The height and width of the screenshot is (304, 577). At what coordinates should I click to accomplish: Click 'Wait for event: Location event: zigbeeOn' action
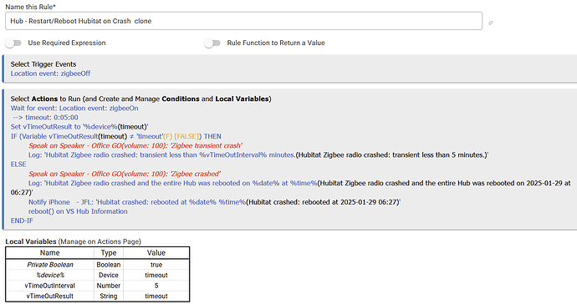[74, 108]
